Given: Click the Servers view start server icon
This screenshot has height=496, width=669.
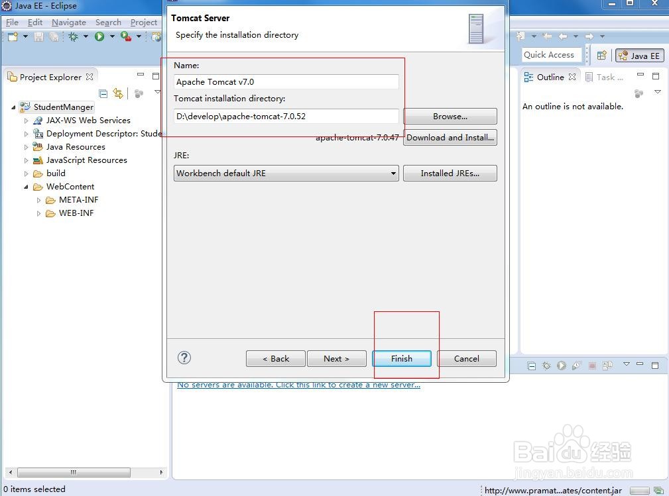Looking at the screenshot, I should 562,366.
